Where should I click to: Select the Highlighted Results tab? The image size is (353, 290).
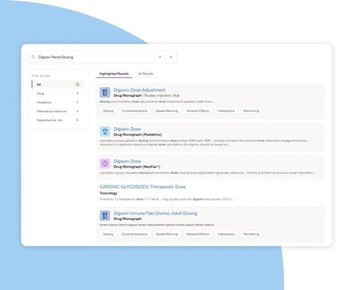click(x=114, y=73)
